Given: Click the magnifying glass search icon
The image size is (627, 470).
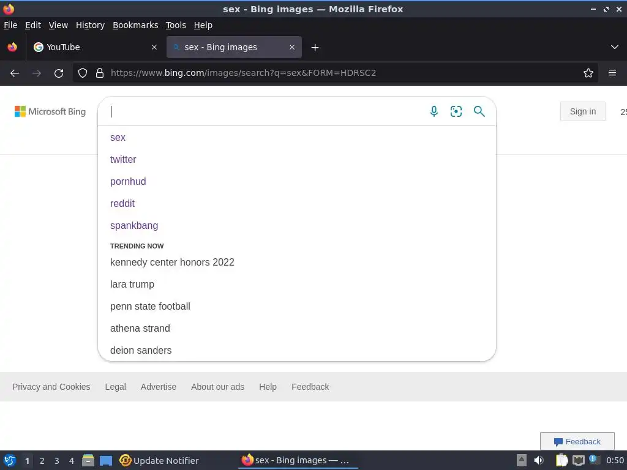Looking at the screenshot, I should point(479,111).
